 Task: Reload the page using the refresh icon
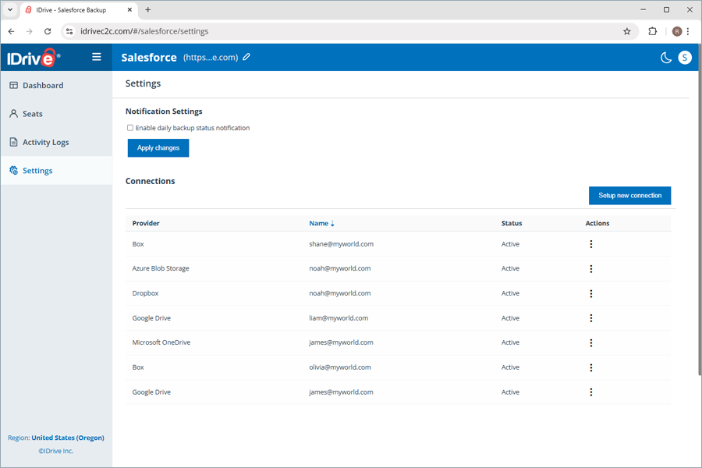click(48, 31)
